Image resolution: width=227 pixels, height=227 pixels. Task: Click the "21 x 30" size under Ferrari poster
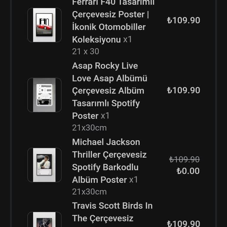85,51
